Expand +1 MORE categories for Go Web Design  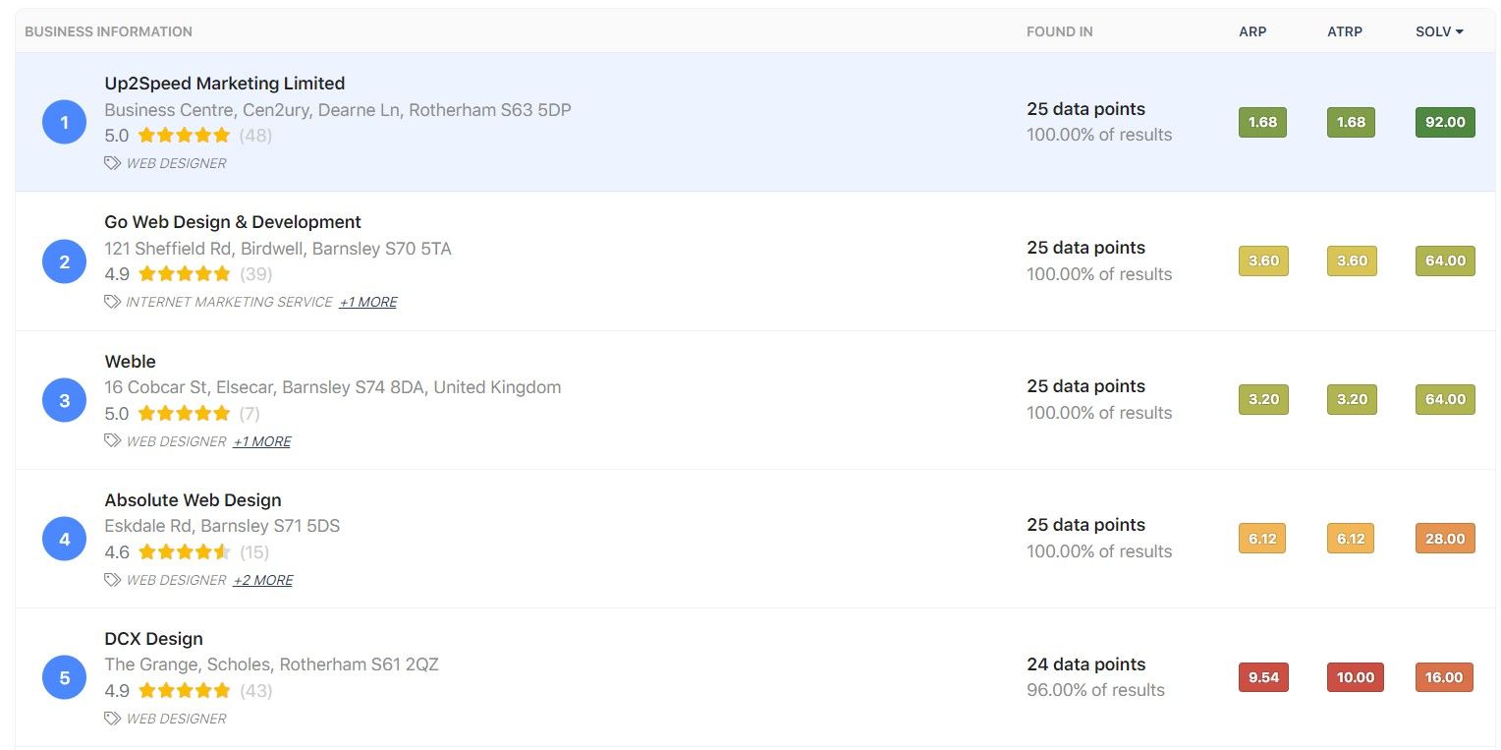click(x=368, y=302)
